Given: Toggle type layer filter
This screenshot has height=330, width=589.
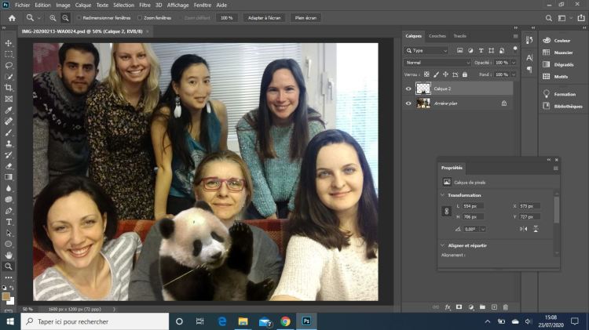Looking at the screenshot, I should coord(481,50).
